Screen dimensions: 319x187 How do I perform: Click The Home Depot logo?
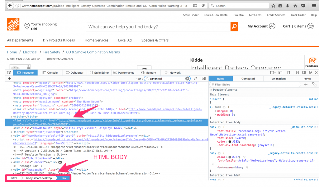click(x=13, y=24)
